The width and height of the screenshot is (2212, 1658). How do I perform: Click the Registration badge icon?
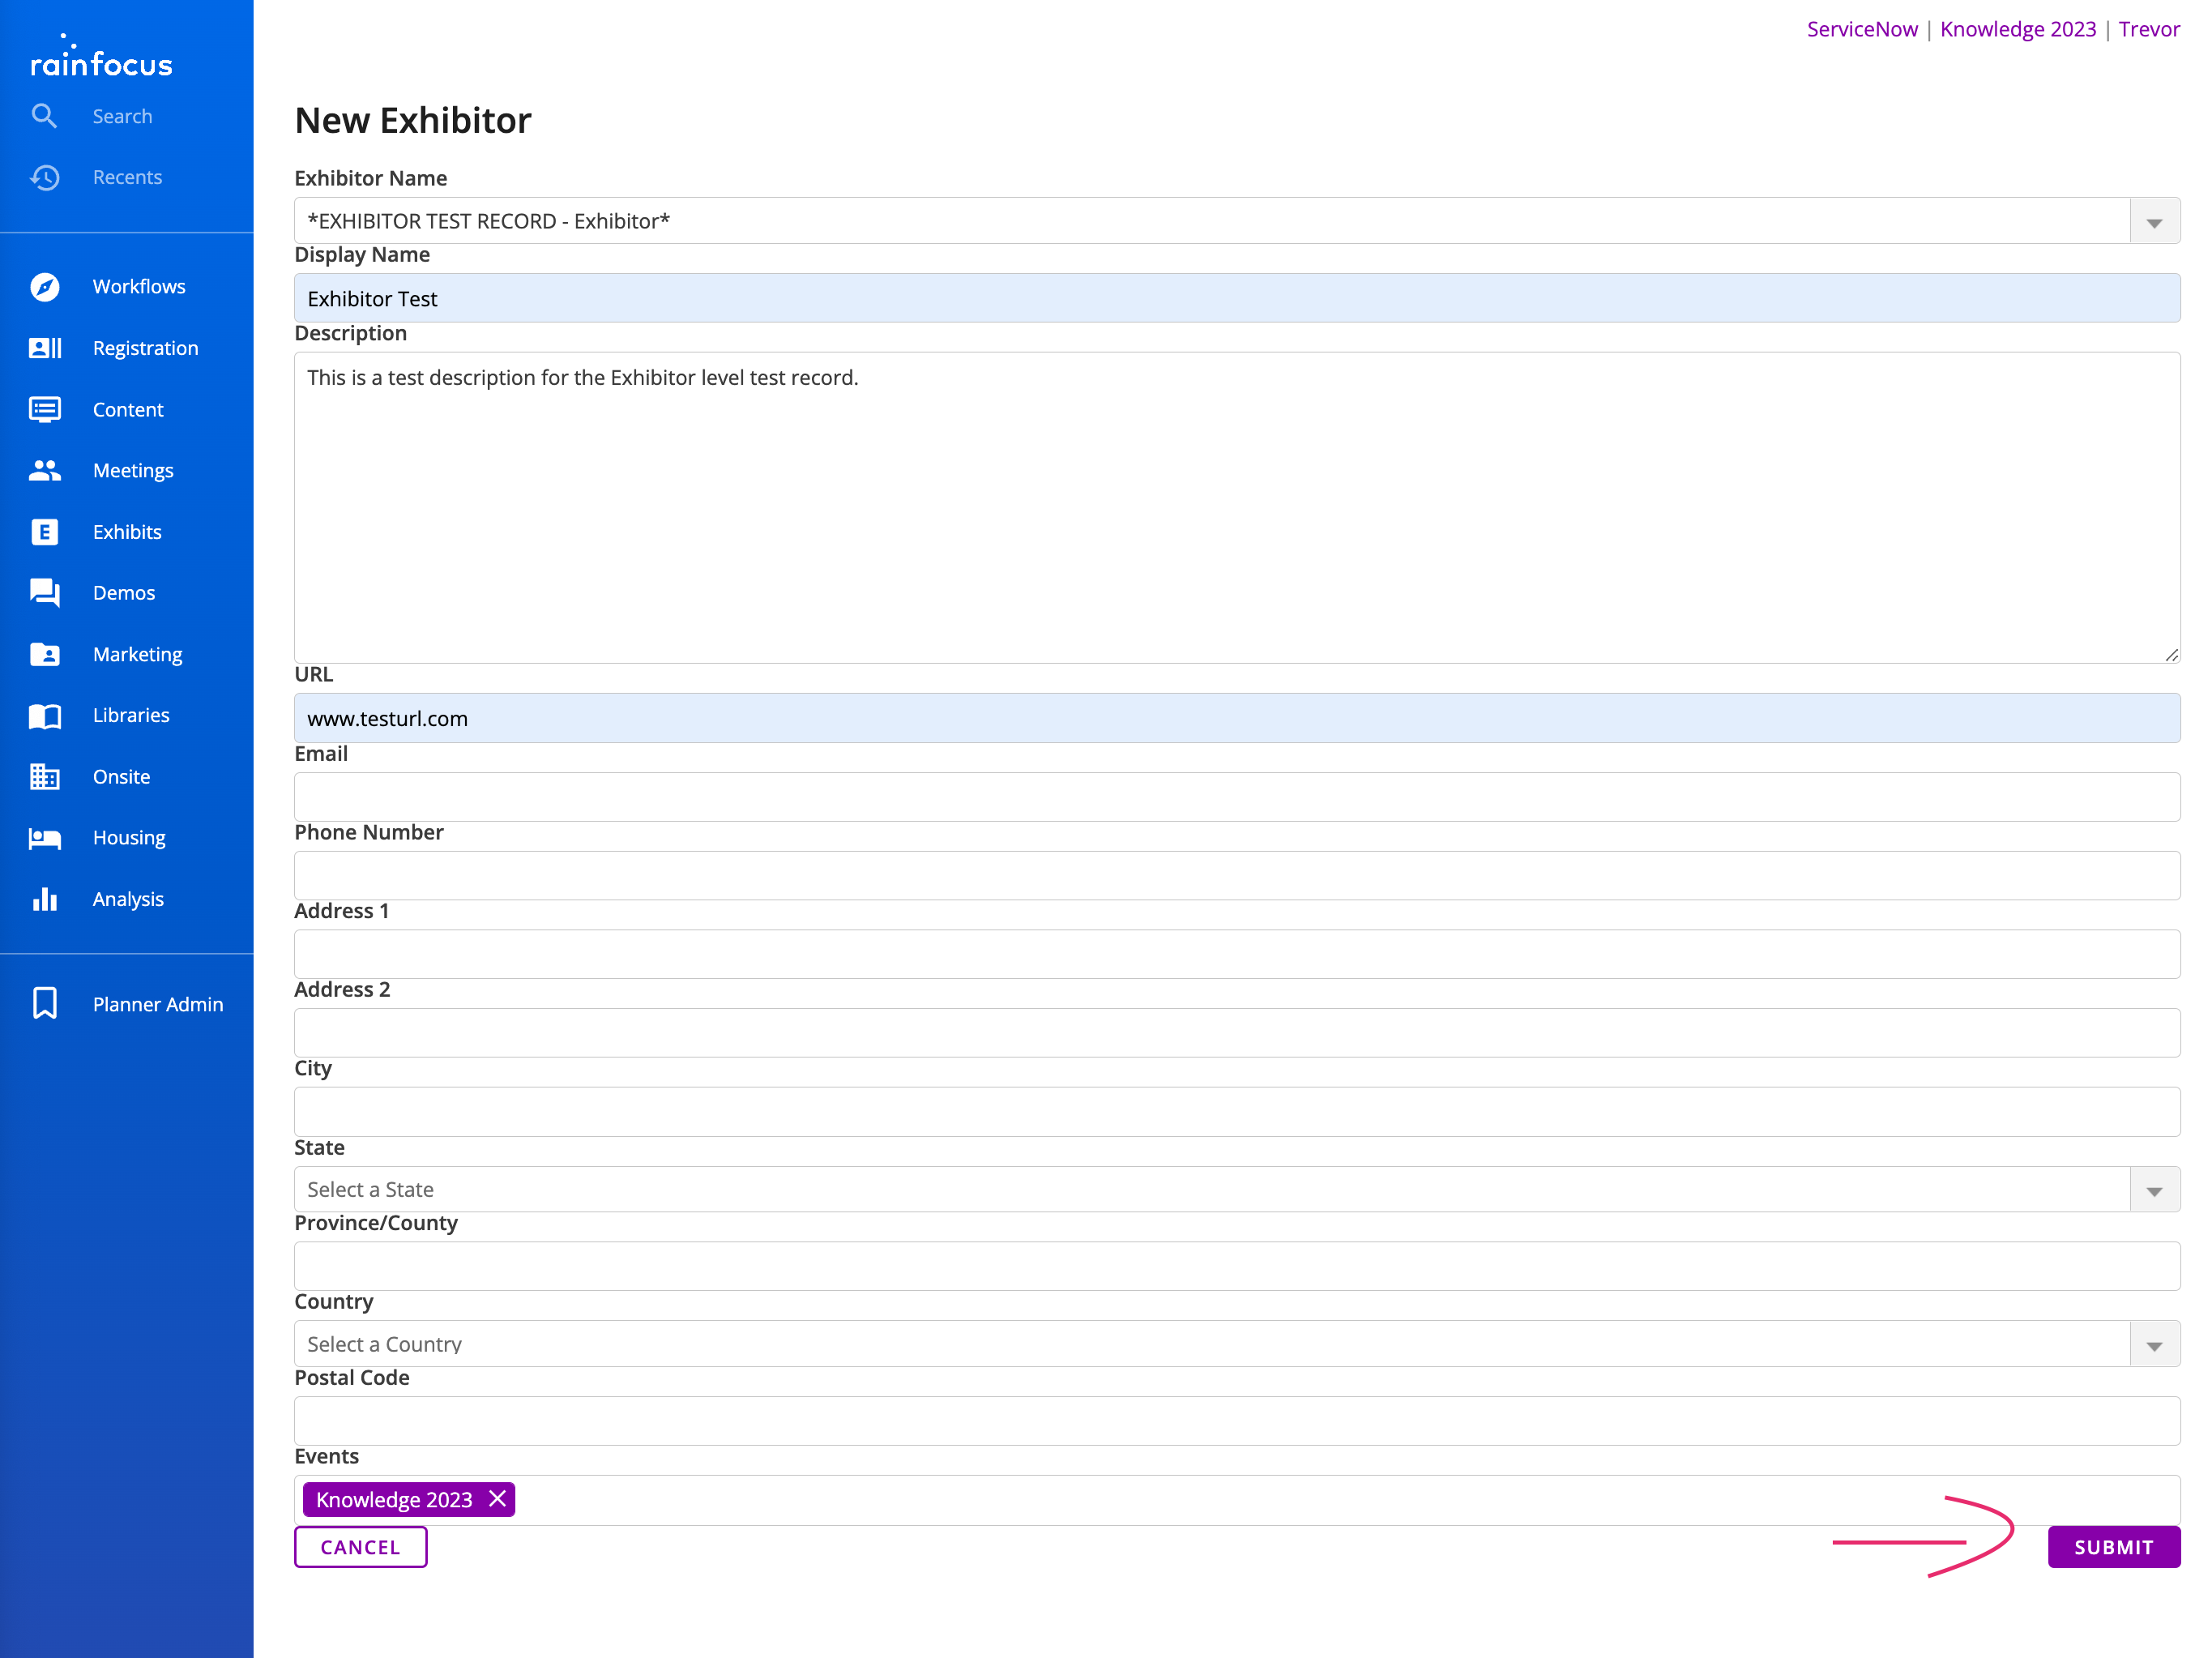click(44, 348)
